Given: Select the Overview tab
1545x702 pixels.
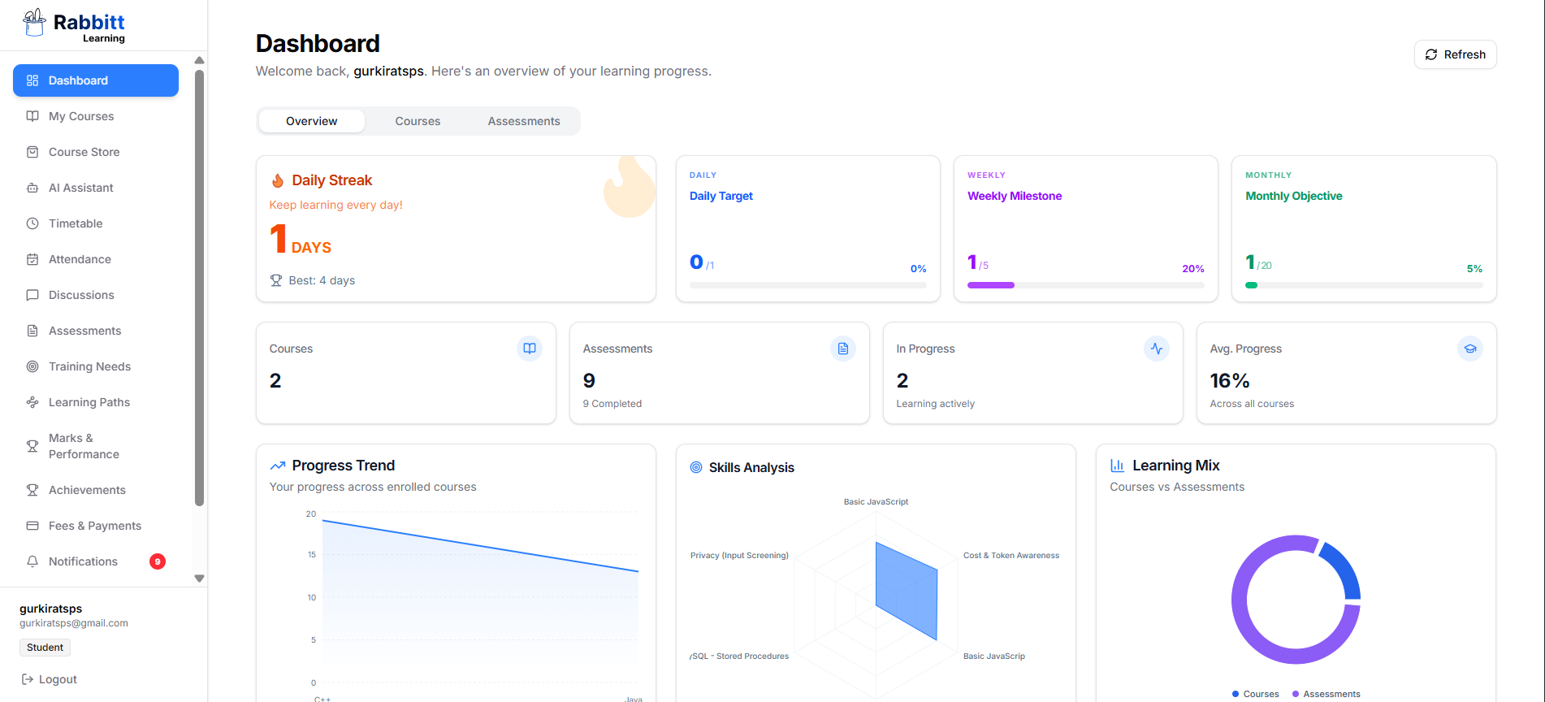Looking at the screenshot, I should [x=311, y=121].
